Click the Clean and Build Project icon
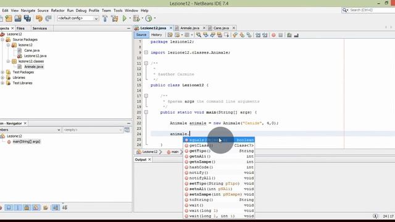The width and height of the screenshot is (395, 222). [x=115, y=18]
